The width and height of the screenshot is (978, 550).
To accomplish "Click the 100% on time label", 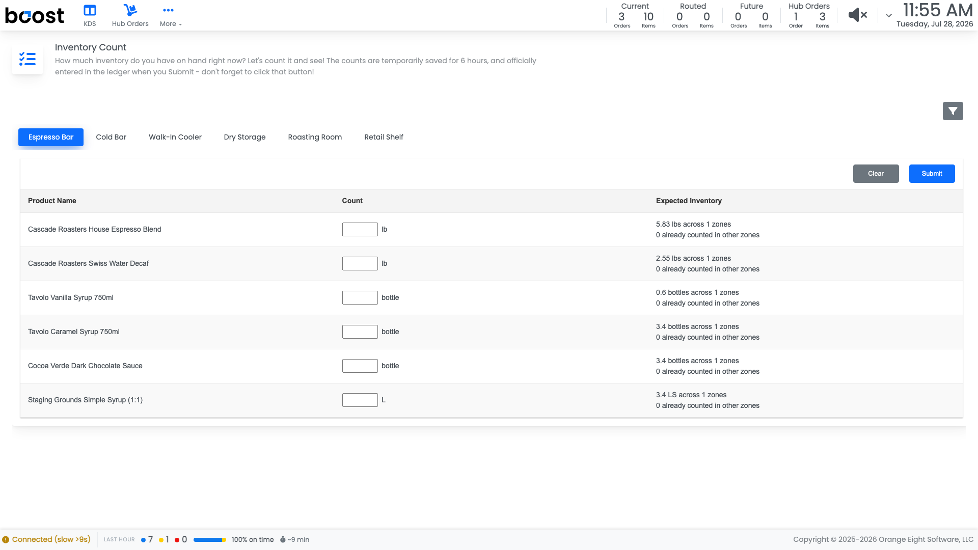I will tap(253, 540).
